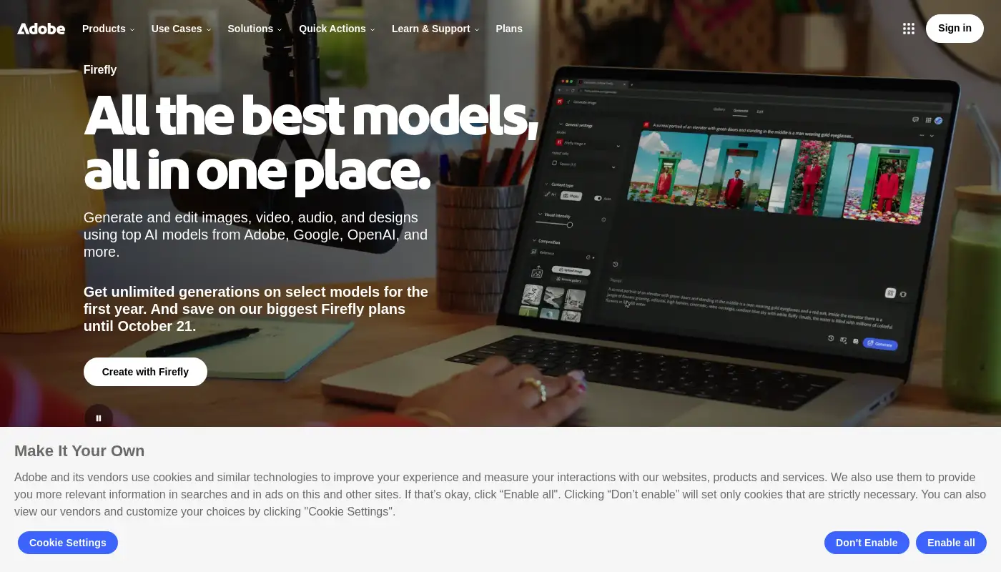Click the Adobe logo
Image resolution: width=1001 pixels, height=572 pixels.
(x=41, y=29)
